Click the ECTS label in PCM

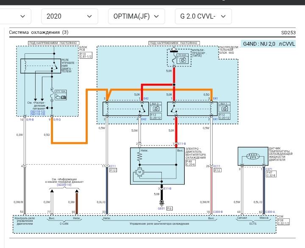tap(253, 224)
